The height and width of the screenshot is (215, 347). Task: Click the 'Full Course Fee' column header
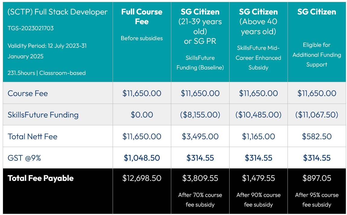[142, 17]
